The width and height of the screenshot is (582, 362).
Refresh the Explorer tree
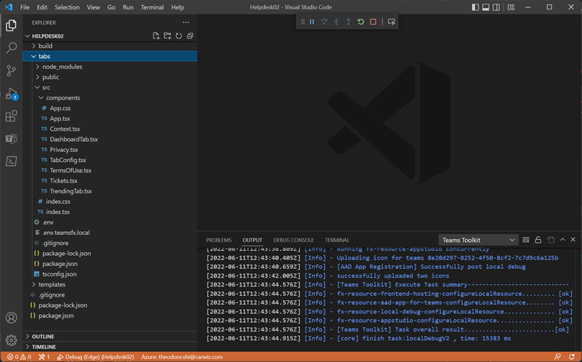pos(178,36)
